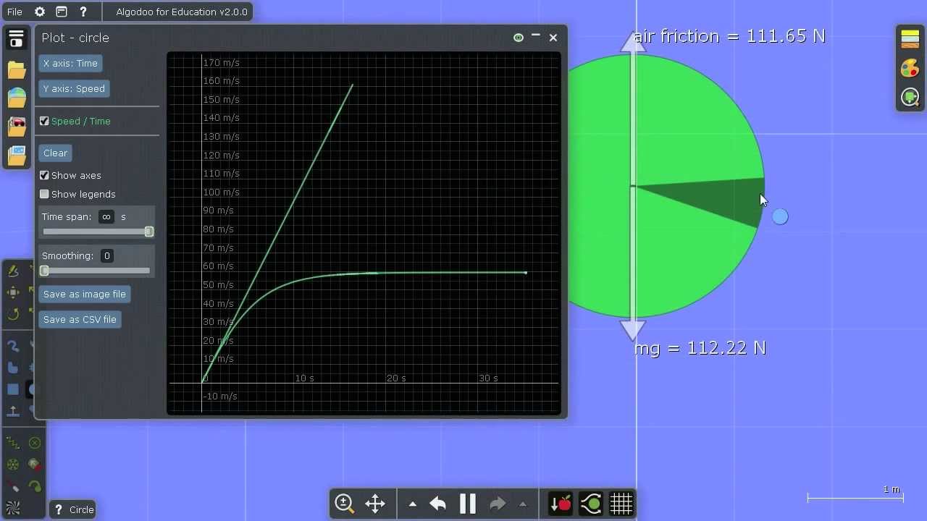
Task: Open the appearance color palette
Action: 910,68
